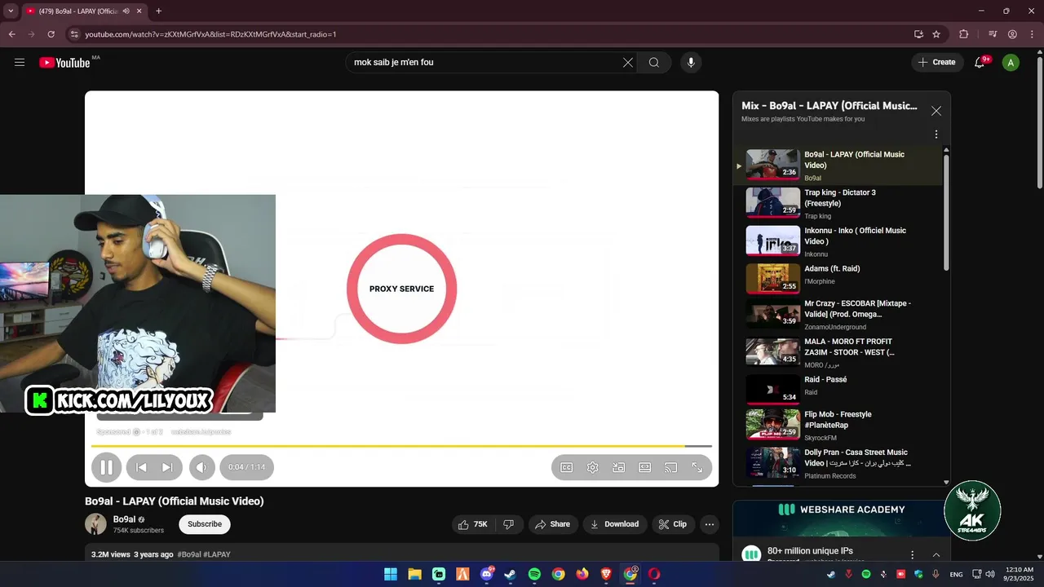1044x587 pixels.
Task: Open Chrome media controls icon
Action: pyautogui.click(x=993, y=34)
